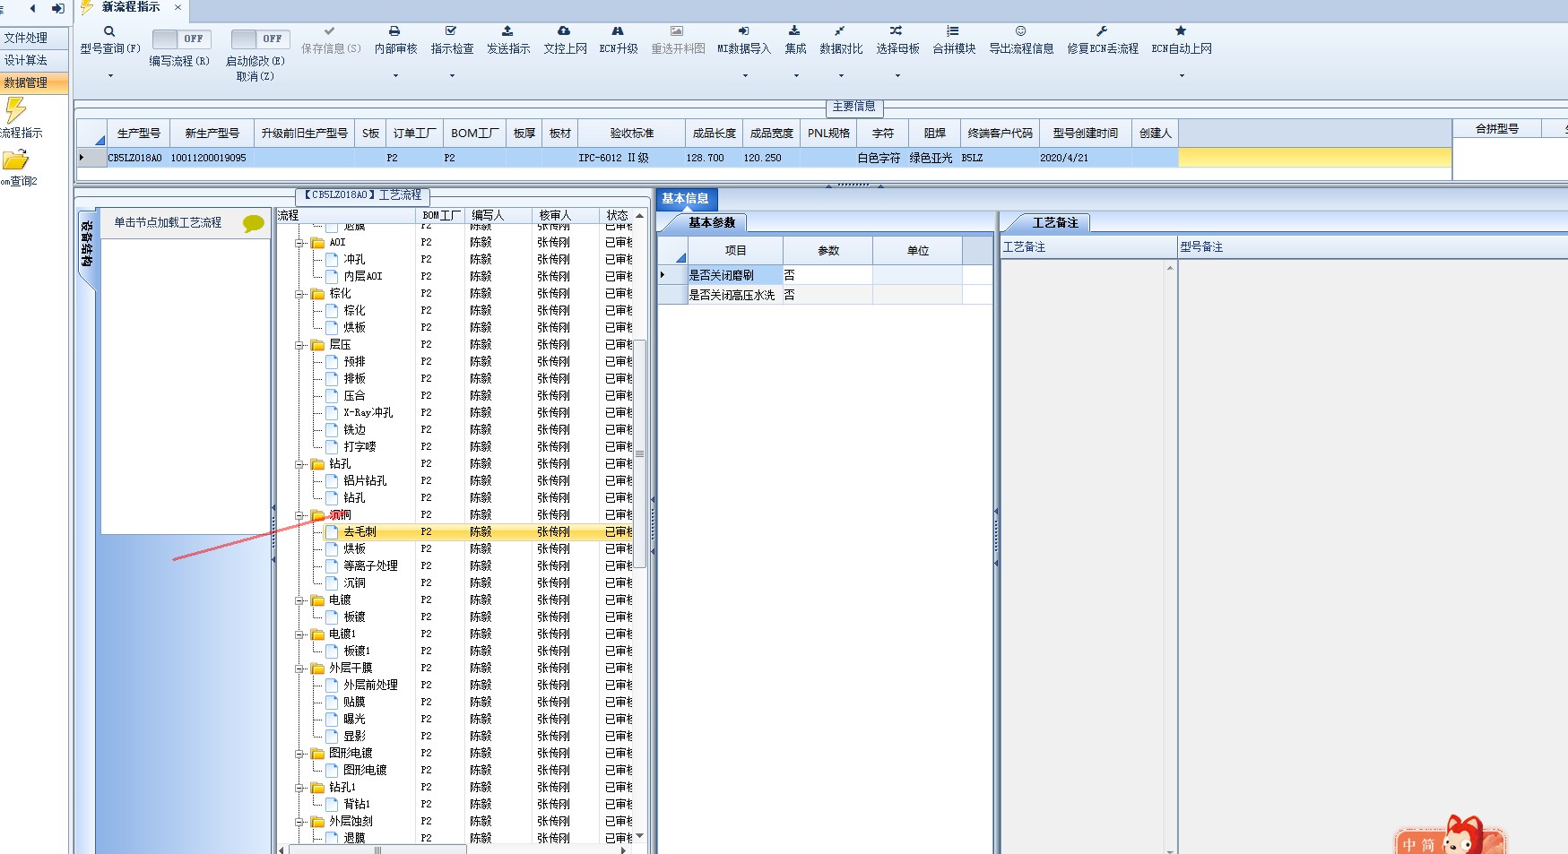Viewport: 1568px width, 854px height.
Task: Click 是否关闭高压水洗 row
Action: (x=825, y=295)
